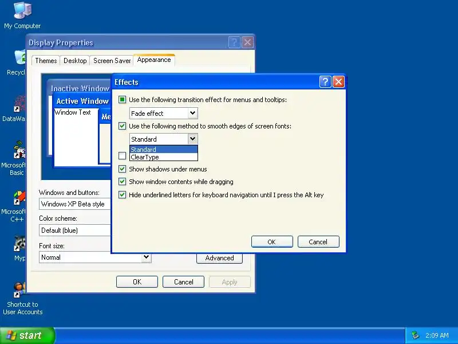The width and height of the screenshot is (458, 344).
Task: Toggle transition effect for menus checkbox
Action: tap(123, 100)
